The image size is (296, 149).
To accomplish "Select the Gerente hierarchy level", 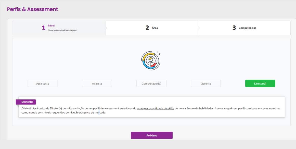I will [x=206, y=83].
